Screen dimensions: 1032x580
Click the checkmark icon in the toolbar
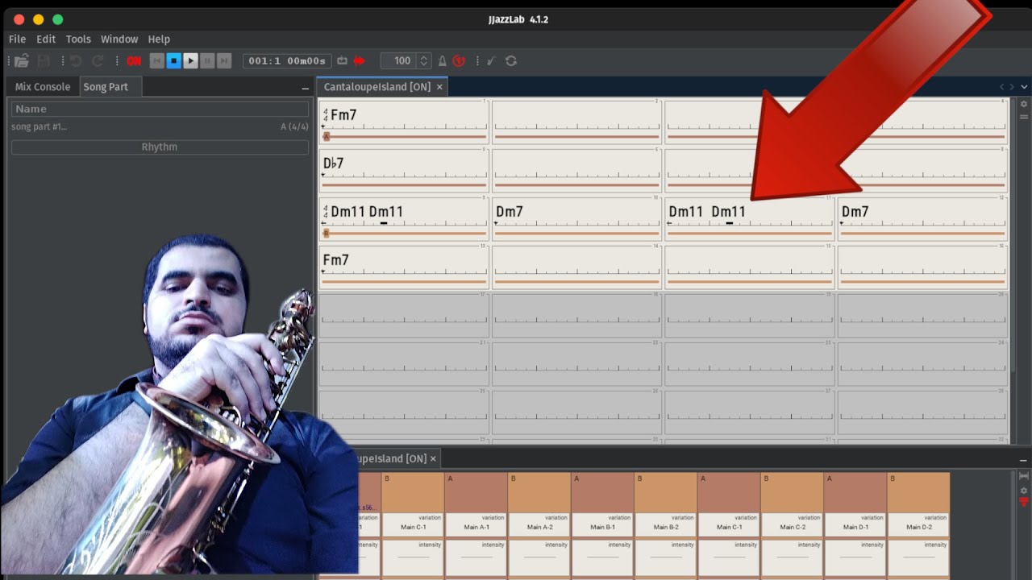490,60
